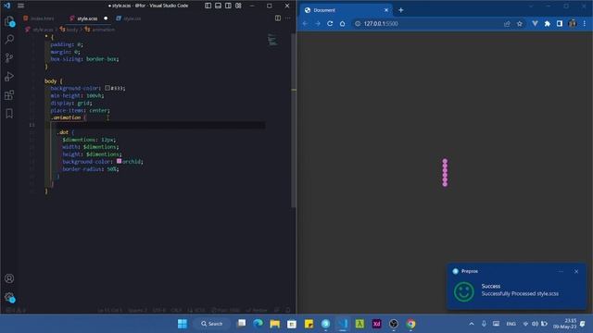The height and width of the screenshot is (333, 593).
Task: Go forward in the browser
Action: point(318,23)
